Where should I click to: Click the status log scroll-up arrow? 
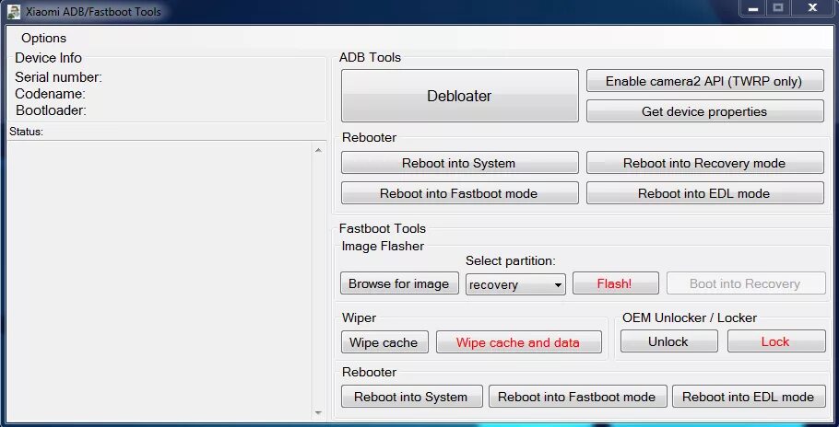tap(318, 151)
